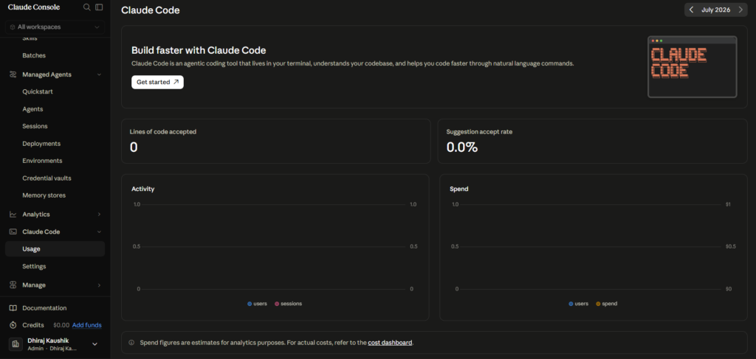Open the Memory stores page
This screenshot has height=359, width=756.
click(x=44, y=195)
